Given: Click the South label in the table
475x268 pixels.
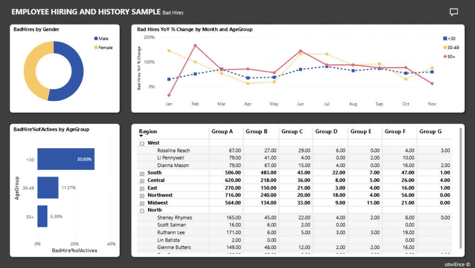Looking at the screenshot, I should pyautogui.click(x=154, y=173).
